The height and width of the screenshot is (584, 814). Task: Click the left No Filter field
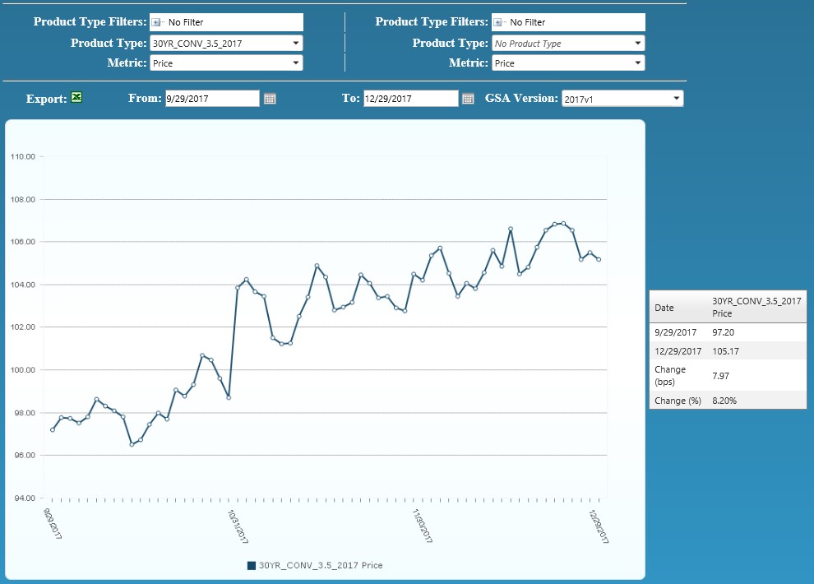pos(226,22)
